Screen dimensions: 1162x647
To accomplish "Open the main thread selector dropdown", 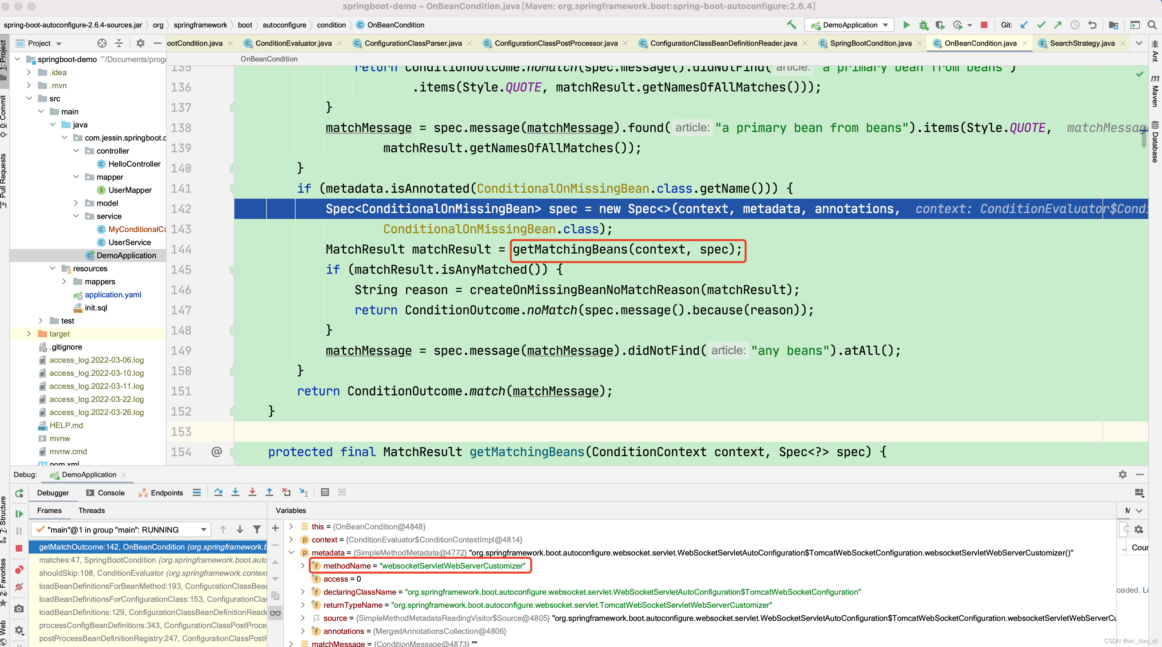I will coord(121,529).
